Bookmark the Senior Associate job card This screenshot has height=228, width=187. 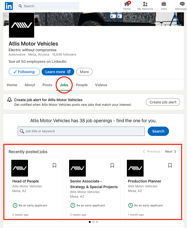pos(112,165)
